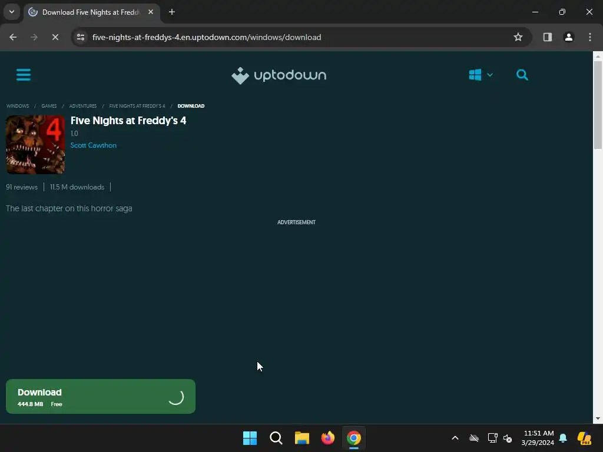This screenshot has height=452, width=603.
Task: Open the notifications bell
Action: pos(563,438)
